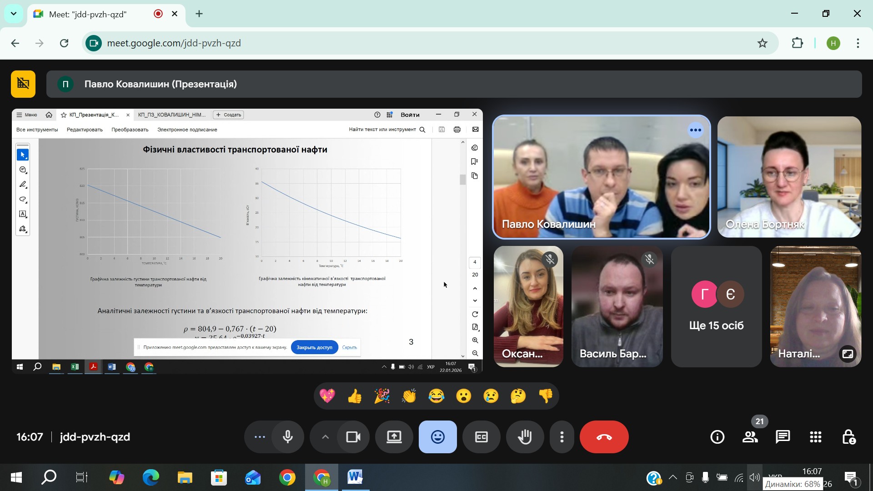
Task: Go to next page via down chevron
Action: [475, 301]
